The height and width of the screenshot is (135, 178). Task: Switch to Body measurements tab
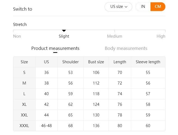(126, 49)
